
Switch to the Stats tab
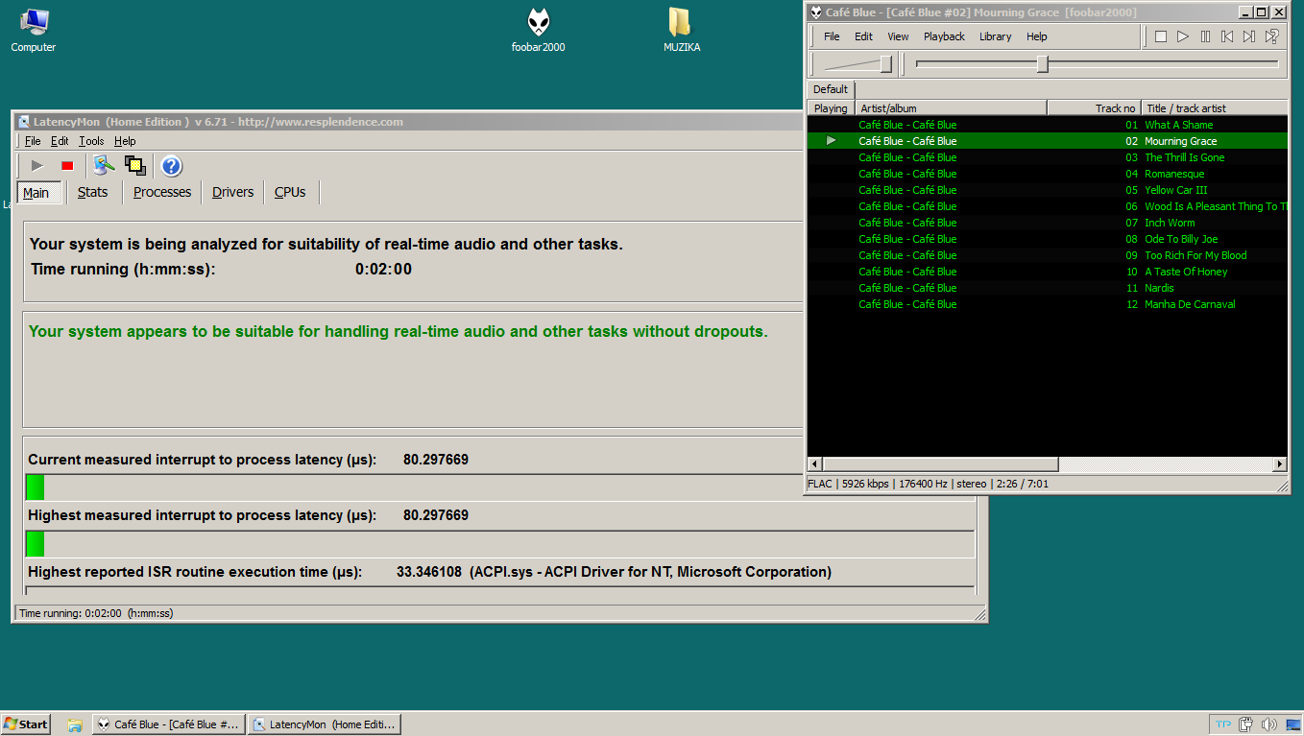[93, 192]
